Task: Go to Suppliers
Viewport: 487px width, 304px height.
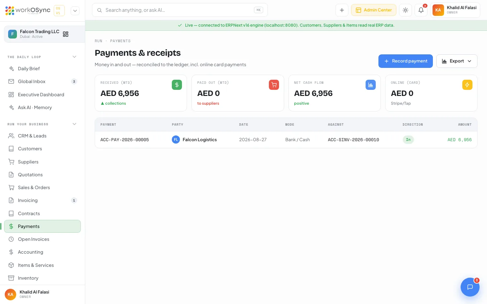Action: coord(42,162)
